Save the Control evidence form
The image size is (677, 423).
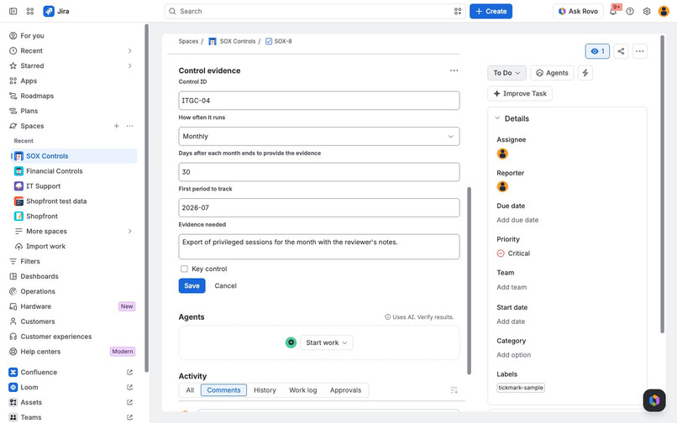pos(192,285)
